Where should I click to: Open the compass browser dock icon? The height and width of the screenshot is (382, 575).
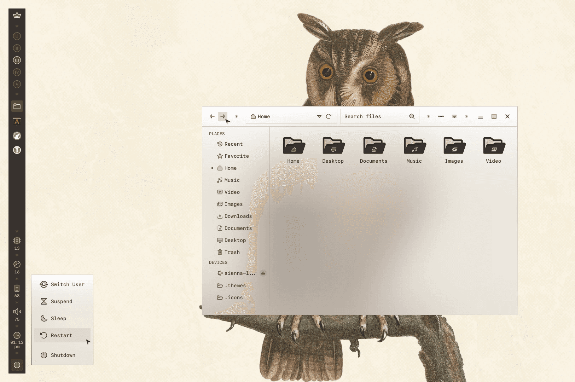17,136
